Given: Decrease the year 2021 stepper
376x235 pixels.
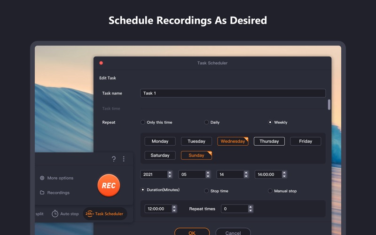Looking at the screenshot, I should click(x=170, y=176).
